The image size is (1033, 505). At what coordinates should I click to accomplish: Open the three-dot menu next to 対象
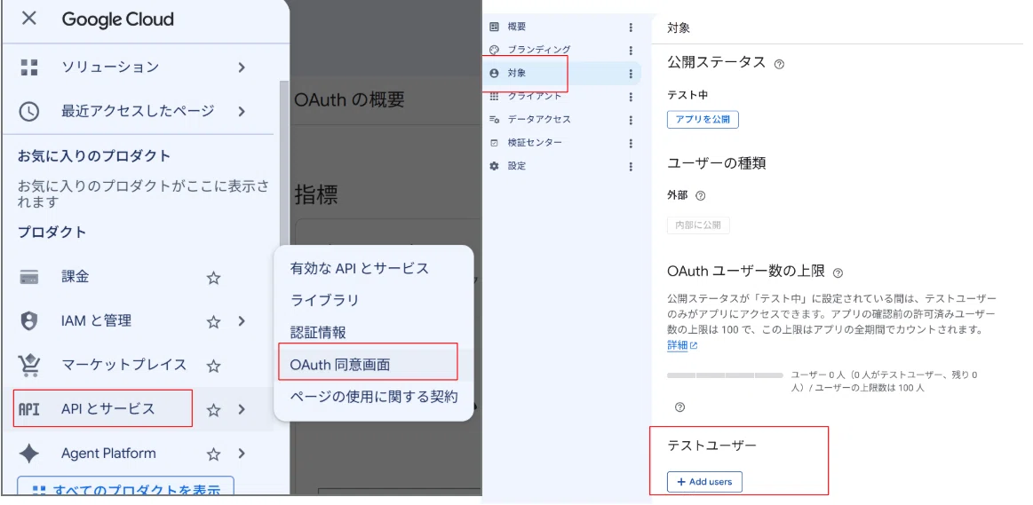point(631,74)
